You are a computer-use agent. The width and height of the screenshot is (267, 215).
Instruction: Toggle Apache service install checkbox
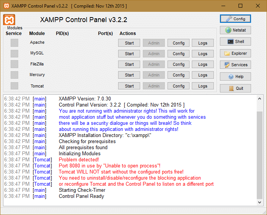tap(14, 43)
